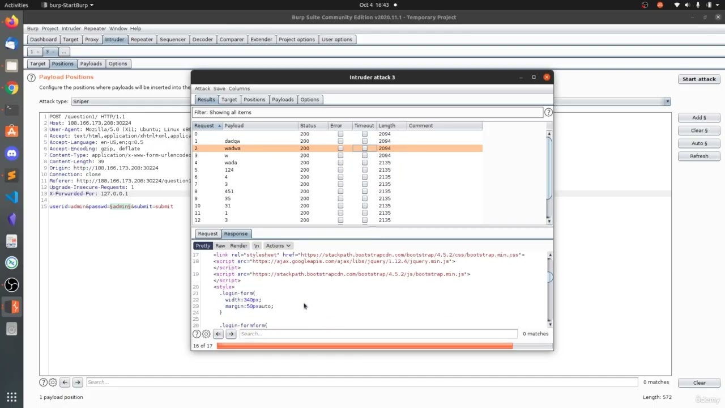Launch Thunderbird mail from the dock
The width and height of the screenshot is (725, 408).
click(11, 44)
